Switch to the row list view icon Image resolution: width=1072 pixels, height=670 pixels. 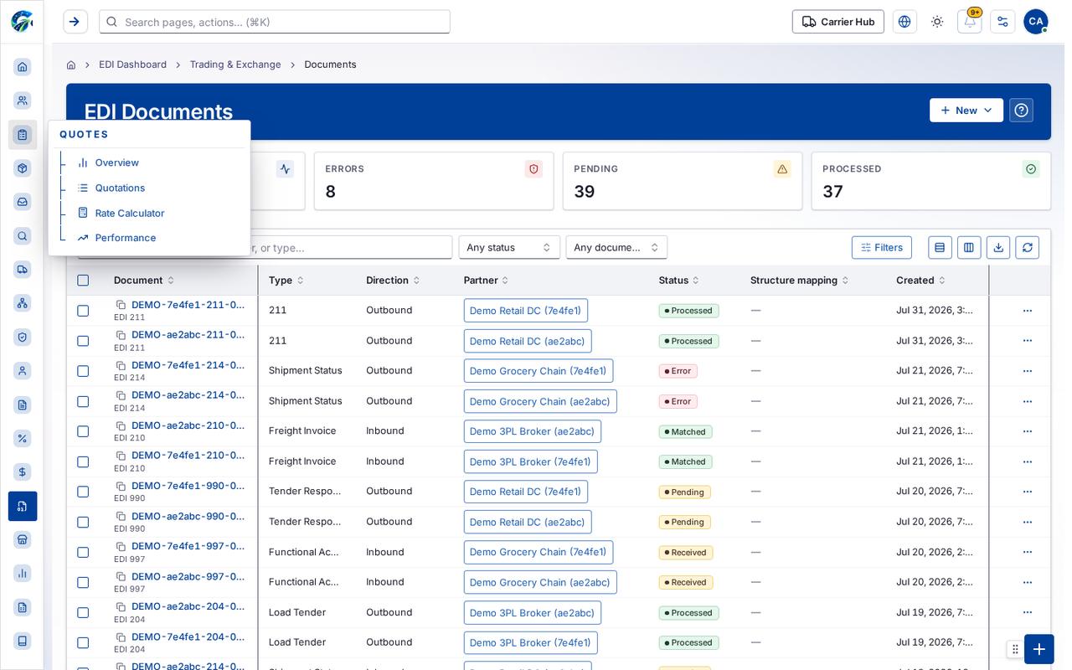click(x=940, y=247)
